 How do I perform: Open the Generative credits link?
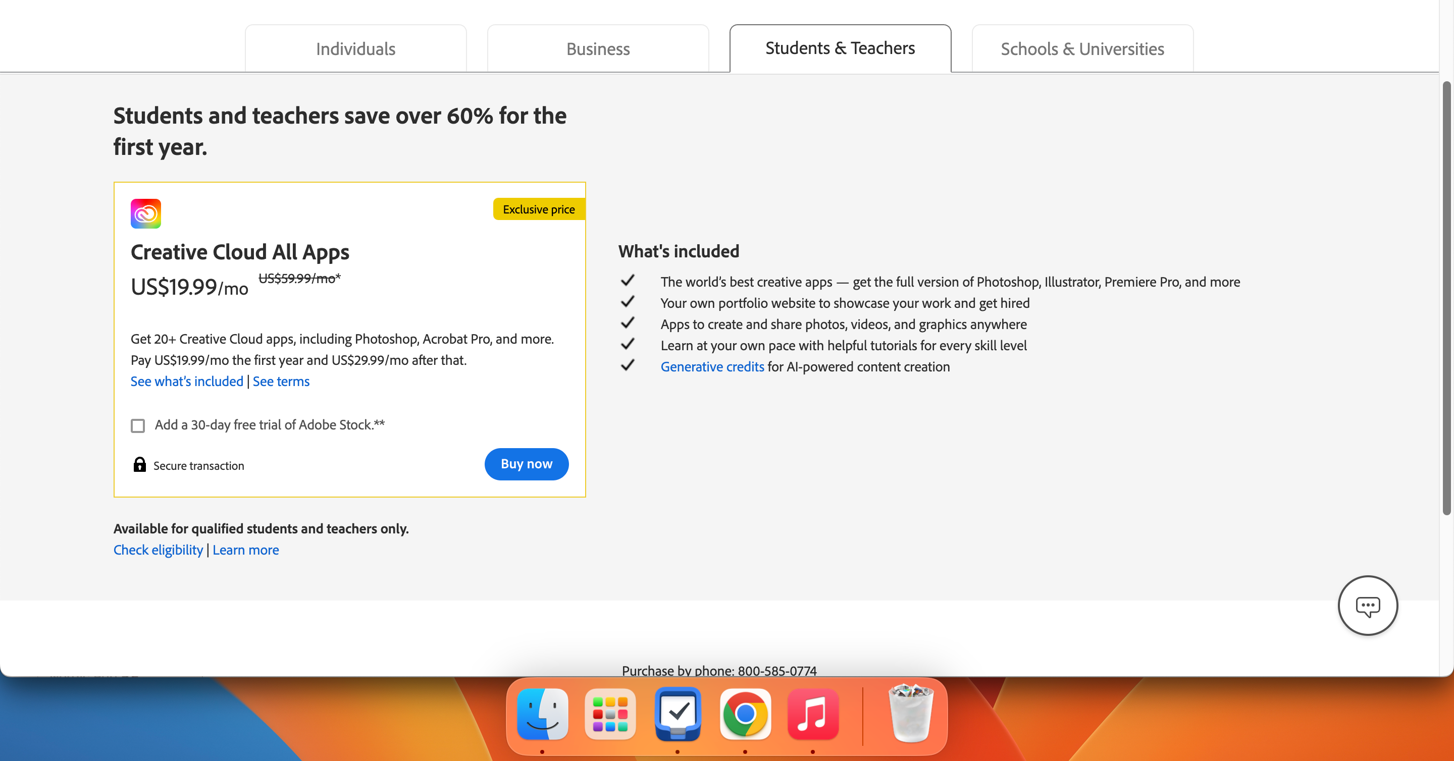[x=712, y=367]
